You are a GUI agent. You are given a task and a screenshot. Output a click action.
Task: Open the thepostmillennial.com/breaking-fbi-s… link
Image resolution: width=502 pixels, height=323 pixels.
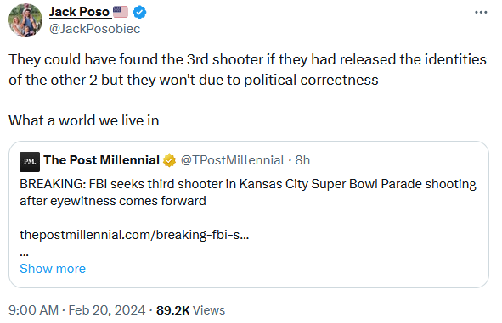(x=134, y=235)
